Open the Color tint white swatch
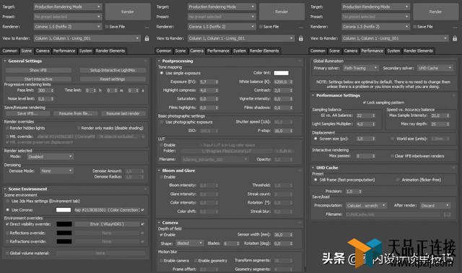The height and width of the screenshot is (273, 462). tap(282, 73)
